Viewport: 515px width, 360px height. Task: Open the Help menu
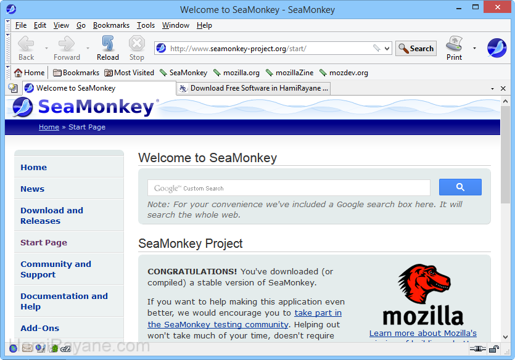click(x=204, y=25)
